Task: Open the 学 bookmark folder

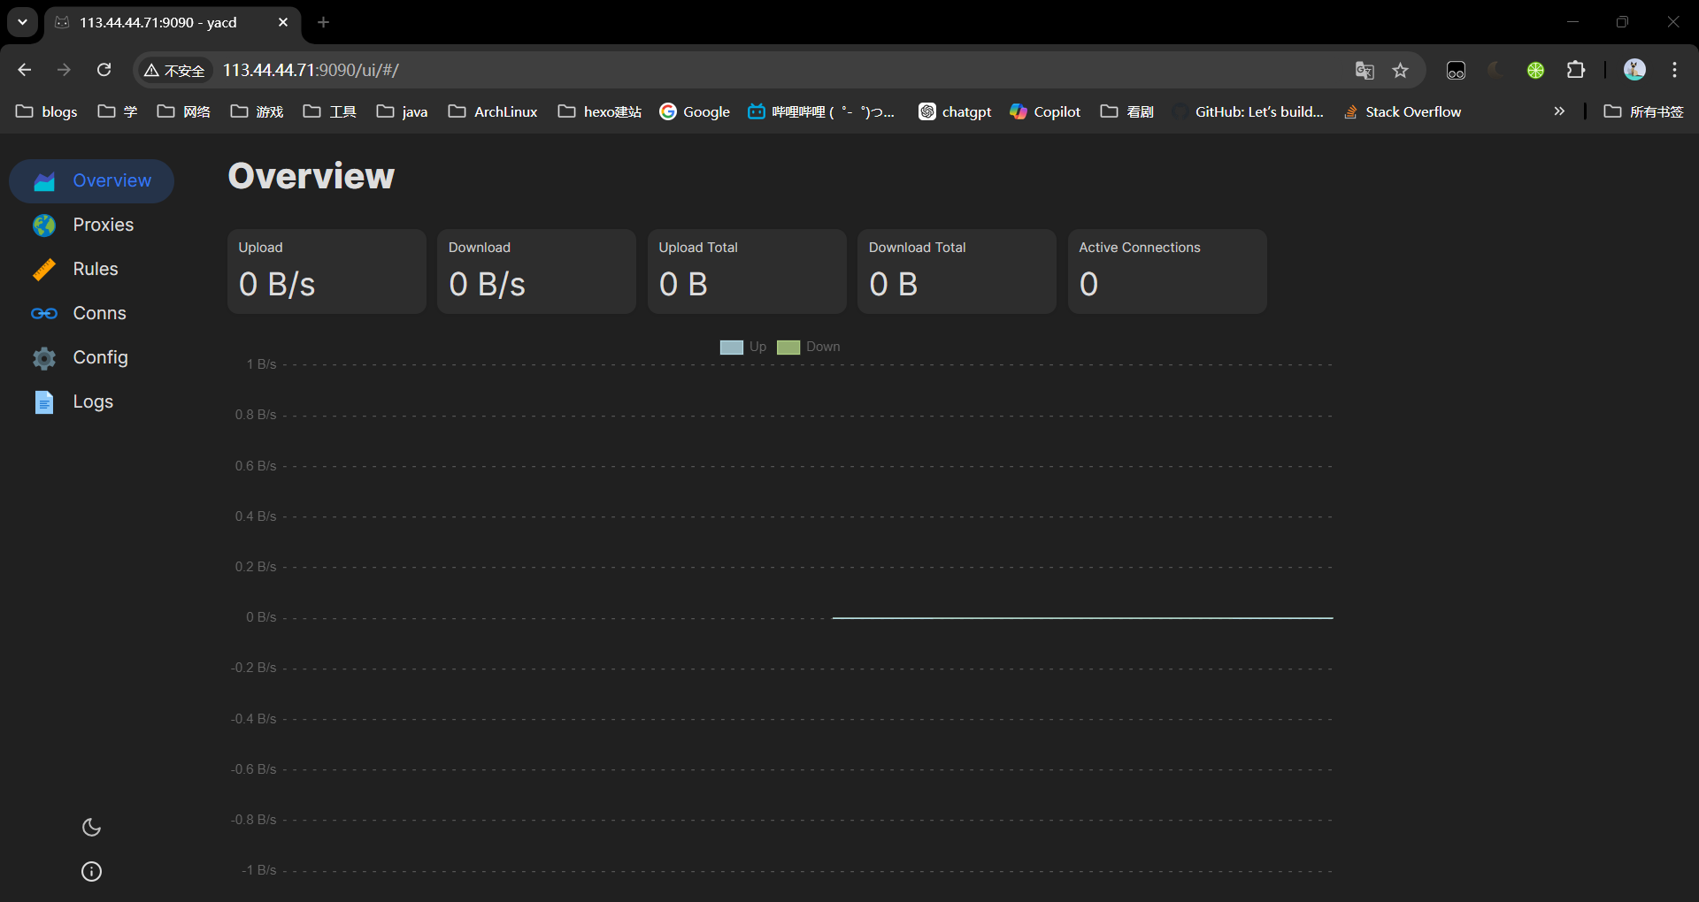Action: tap(118, 111)
